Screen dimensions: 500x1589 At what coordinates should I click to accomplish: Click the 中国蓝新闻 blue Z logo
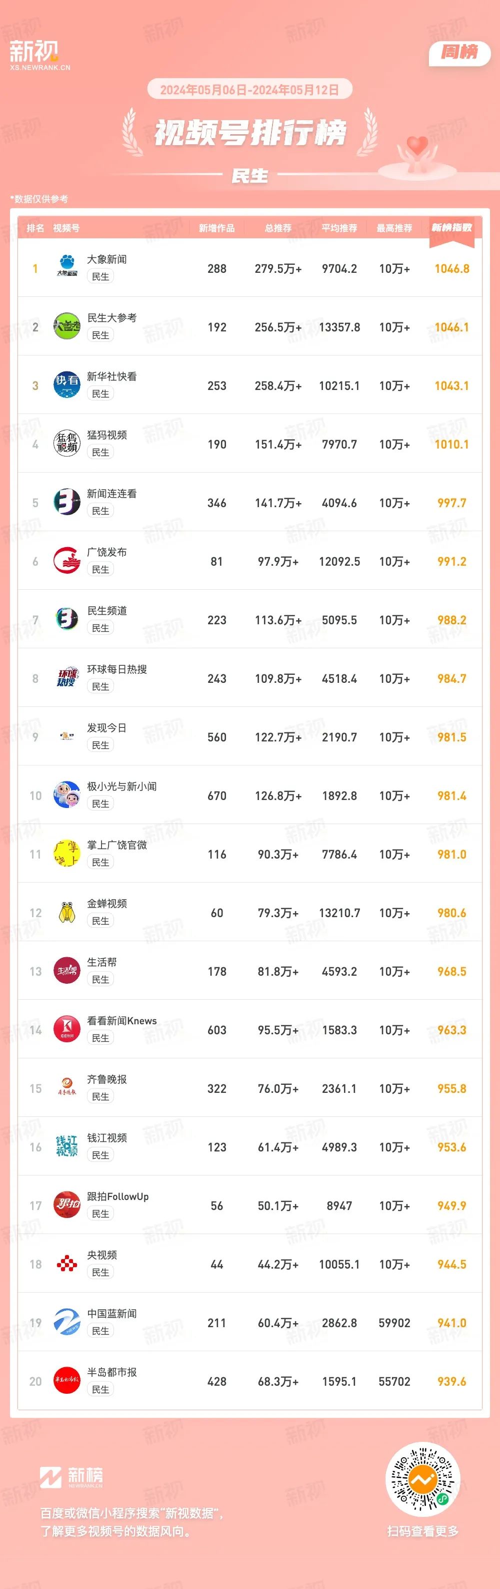(x=66, y=1323)
